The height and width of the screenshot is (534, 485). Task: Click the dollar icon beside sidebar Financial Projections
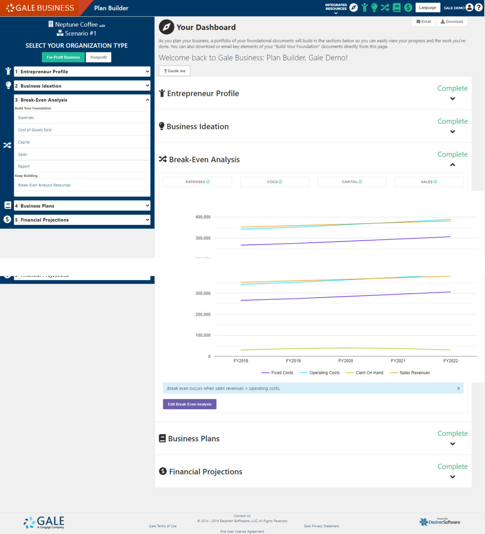[7, 219]
